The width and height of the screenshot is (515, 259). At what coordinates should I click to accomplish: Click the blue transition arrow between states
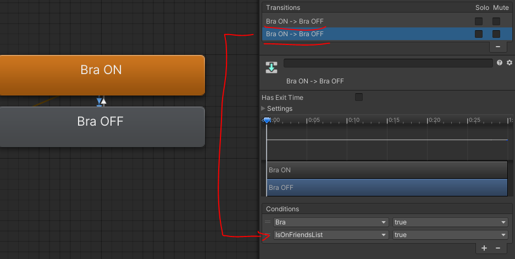[99, 102]
